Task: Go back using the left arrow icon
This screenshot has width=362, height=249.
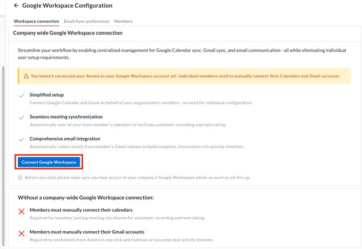Action: pyautogui.click(x=16, y=5)
